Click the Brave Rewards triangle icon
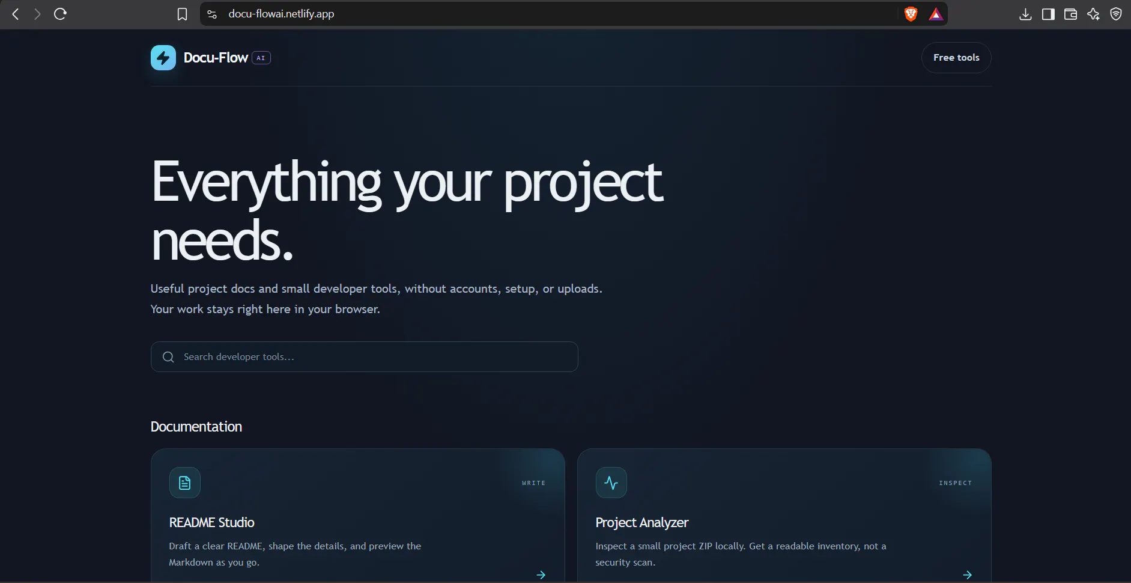Viewport: 1131px width, 583px height. [936, 14]
